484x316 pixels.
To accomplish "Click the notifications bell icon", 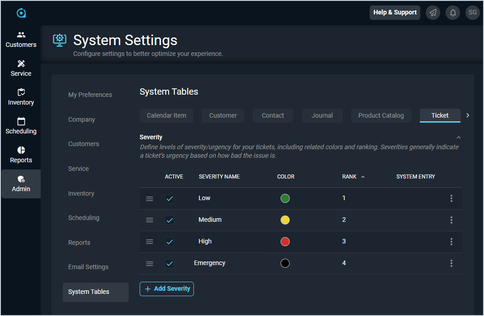I will point(453,13).
